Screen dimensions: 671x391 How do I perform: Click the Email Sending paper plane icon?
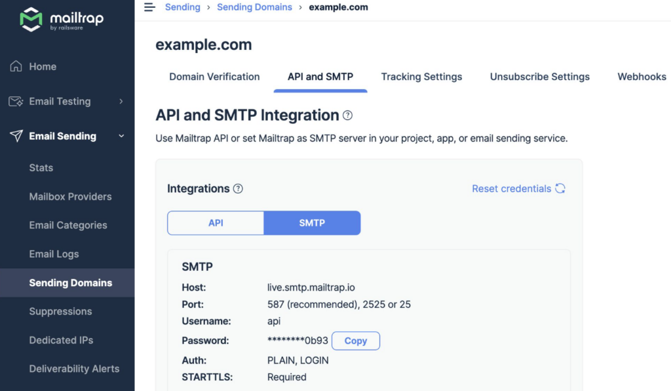pos(16,136)
